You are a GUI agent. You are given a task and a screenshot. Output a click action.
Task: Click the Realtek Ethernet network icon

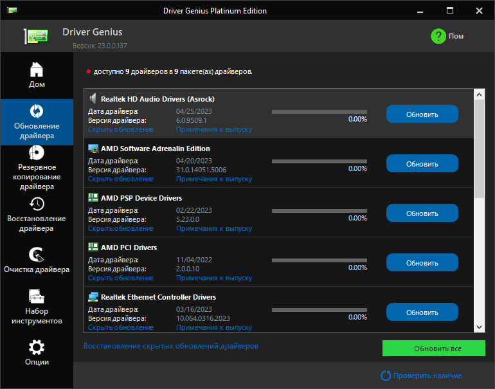[x=93, y=297]
